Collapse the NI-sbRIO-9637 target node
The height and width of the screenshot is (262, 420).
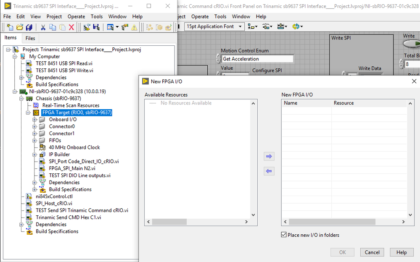point(15,92)
